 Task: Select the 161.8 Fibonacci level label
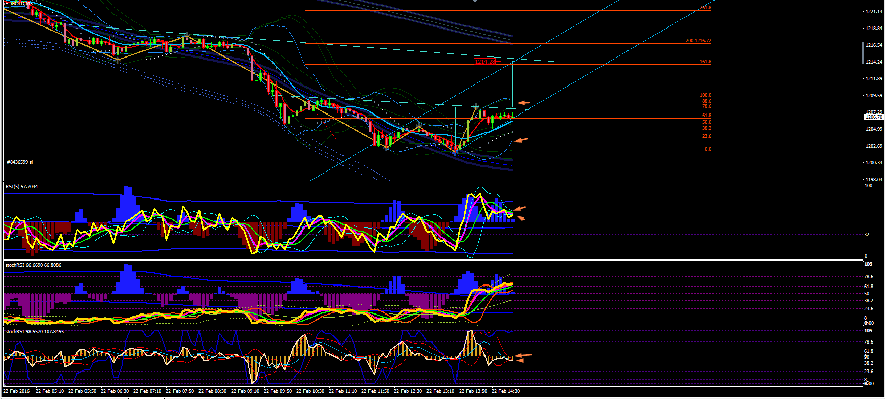[x=705, y=62]
